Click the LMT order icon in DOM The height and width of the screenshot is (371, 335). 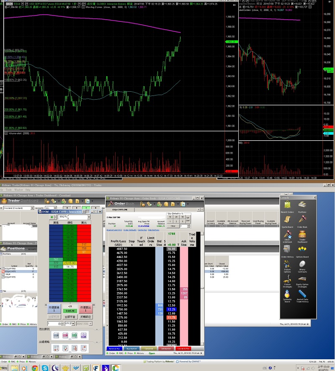[x=65, y=335]
